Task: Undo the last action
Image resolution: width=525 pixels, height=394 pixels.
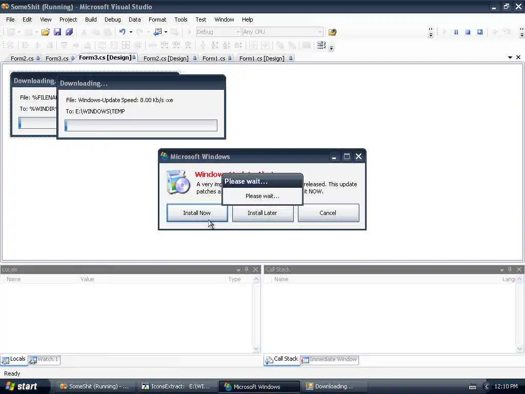Action: 122,32
